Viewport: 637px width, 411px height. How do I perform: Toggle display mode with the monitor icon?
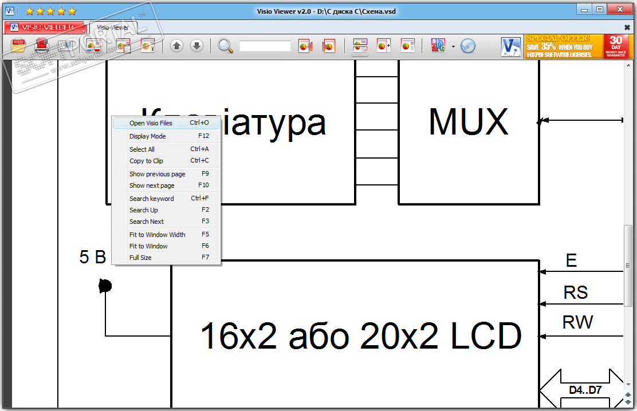point(66,46)
